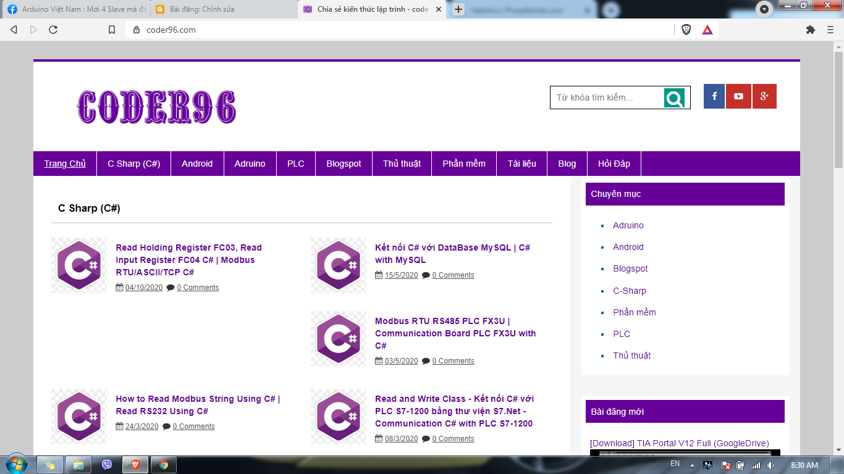Click the Brave icon in taskbar
The height and width of the screenshot is (474, 844).
coord(135,465)
